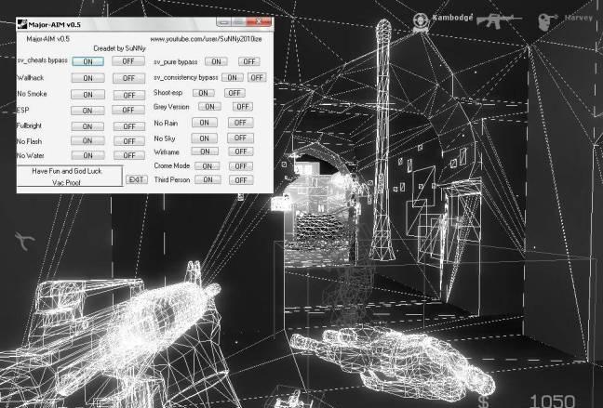
Task: Click the round emblem icon beside Kambodge
Action: tap(420, 22)
